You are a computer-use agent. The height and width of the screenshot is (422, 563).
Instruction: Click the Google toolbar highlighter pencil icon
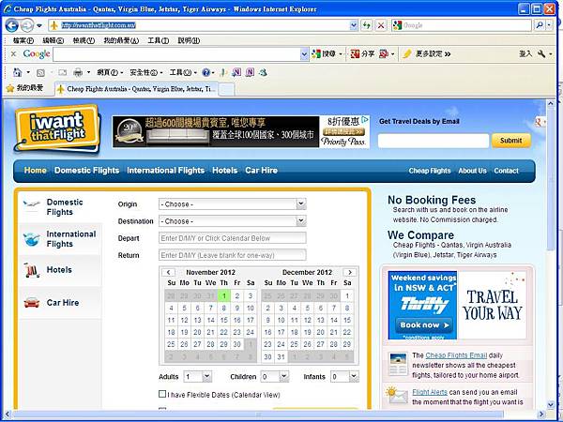pos(407,53)
